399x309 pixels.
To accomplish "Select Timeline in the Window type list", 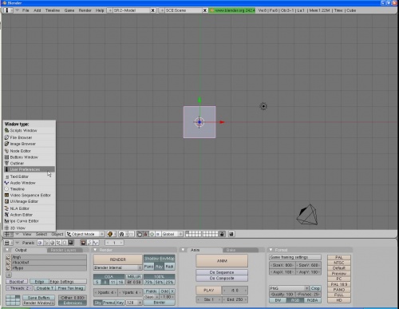I will (30, 189).
